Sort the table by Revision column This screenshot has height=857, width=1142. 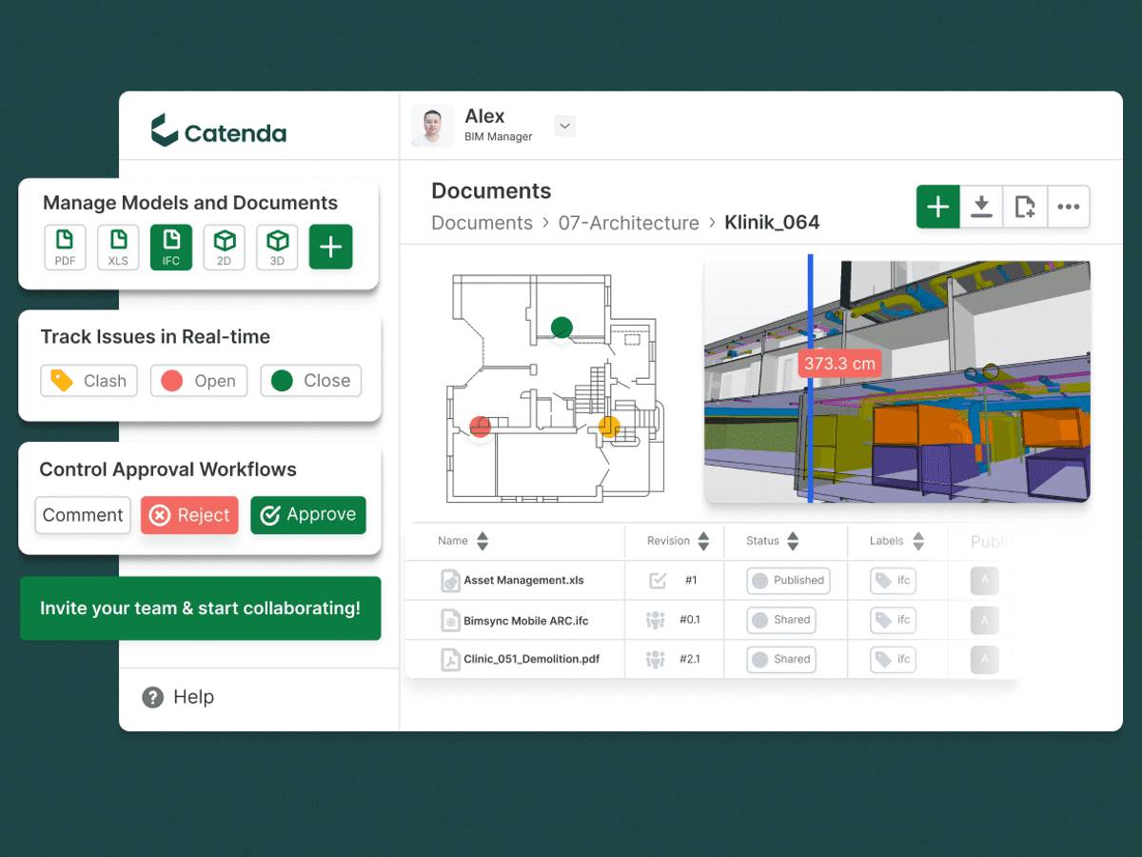tap(703, 541)
